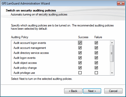Click the Failure column header
126x97 pixels.
pyautogui.click(x=98, y=37)
